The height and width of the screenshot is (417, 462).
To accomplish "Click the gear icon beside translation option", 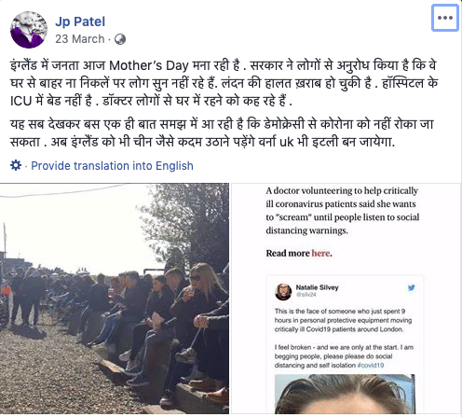I will (x=16, y=165).
